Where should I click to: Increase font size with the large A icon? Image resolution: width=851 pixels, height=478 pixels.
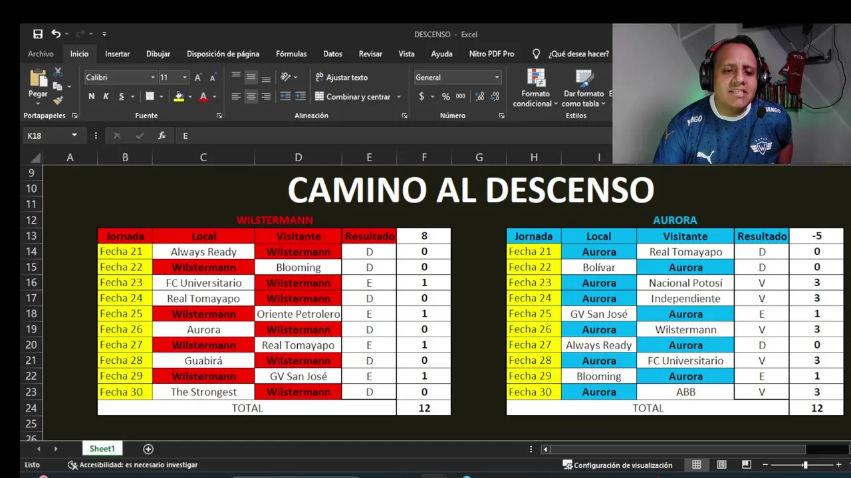coord(198,78)
